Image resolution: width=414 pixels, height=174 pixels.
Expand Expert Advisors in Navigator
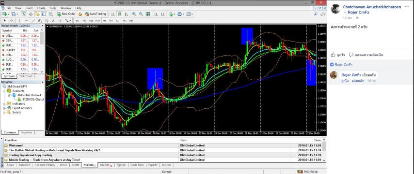click(x=4, y=108)
